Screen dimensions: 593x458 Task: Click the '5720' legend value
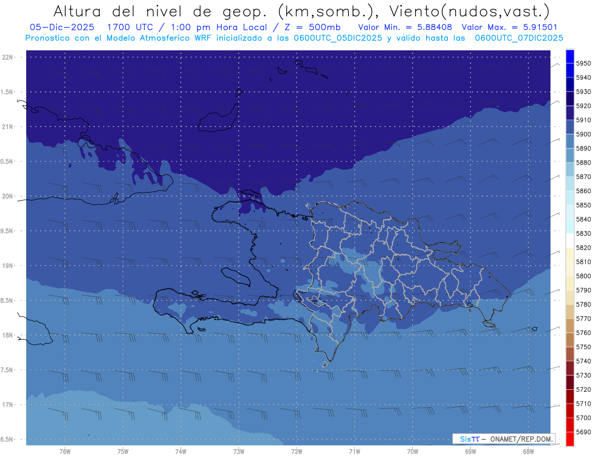pyautogui.click(x=584, y=389)
